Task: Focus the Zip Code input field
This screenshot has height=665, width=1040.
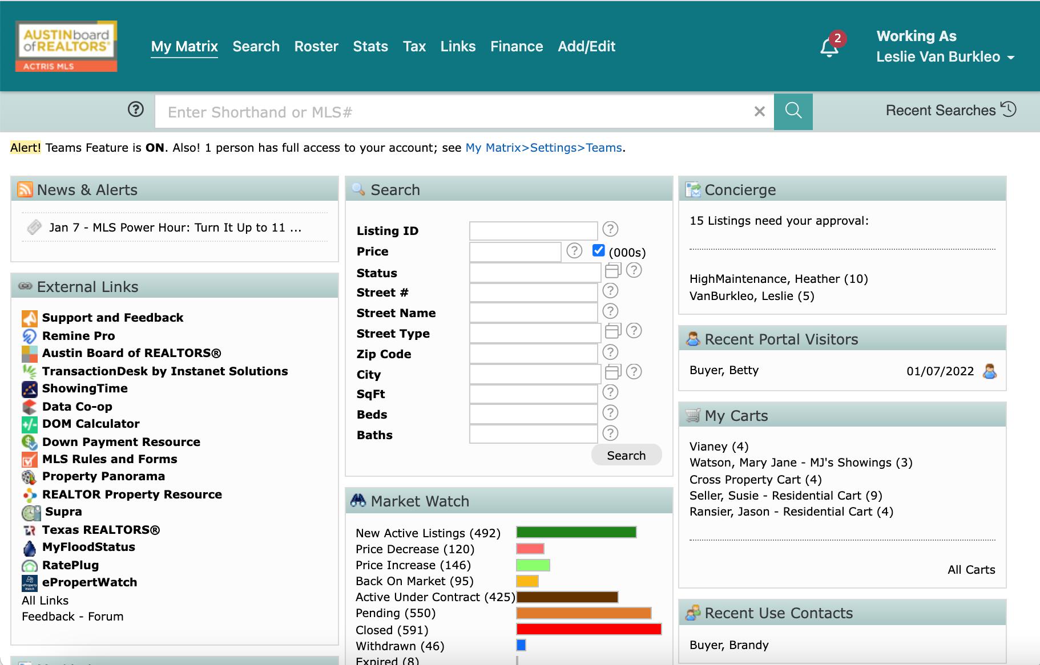Action: click(533, 354)
